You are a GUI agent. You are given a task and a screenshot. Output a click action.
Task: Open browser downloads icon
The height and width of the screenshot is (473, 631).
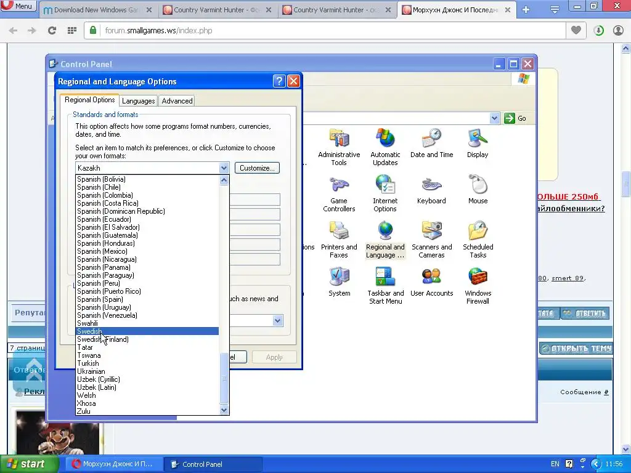pos(599,31)
